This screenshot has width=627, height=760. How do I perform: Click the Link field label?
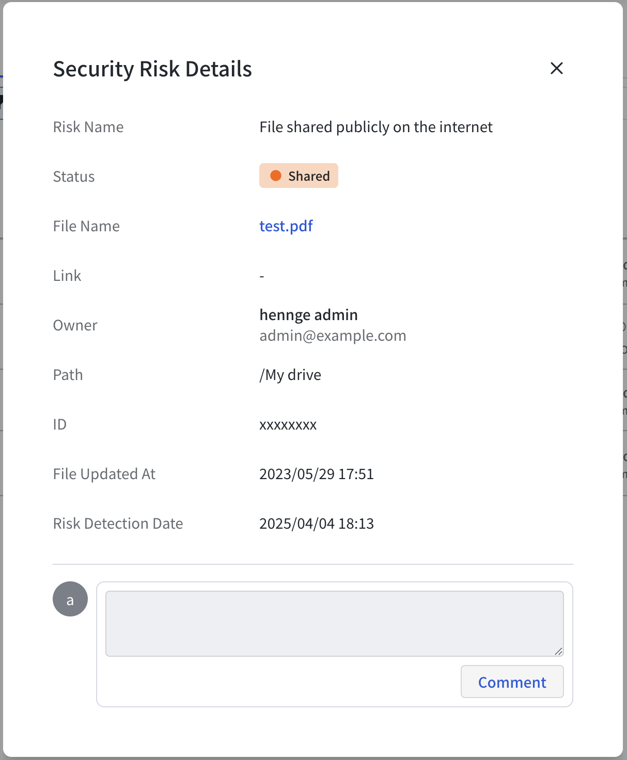[67, 276]
